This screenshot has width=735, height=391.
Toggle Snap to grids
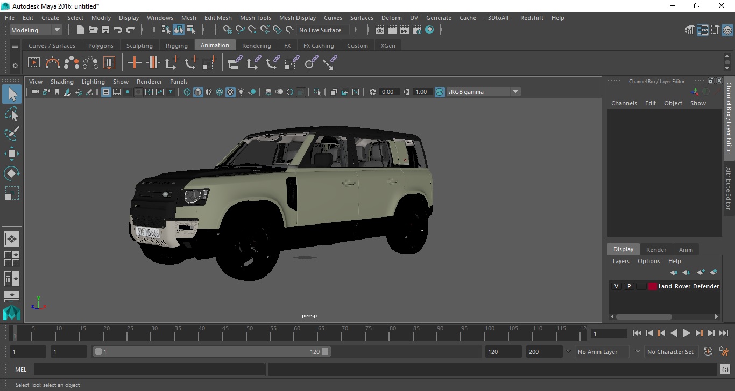point(228,30)
